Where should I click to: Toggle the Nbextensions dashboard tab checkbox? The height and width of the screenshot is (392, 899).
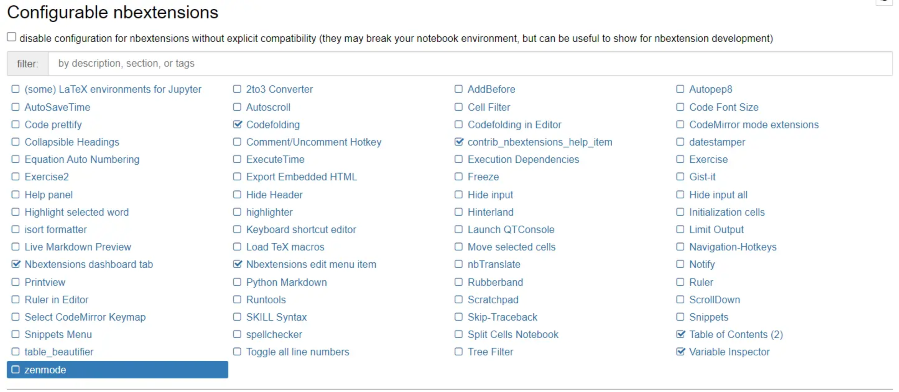pos(15,264)
